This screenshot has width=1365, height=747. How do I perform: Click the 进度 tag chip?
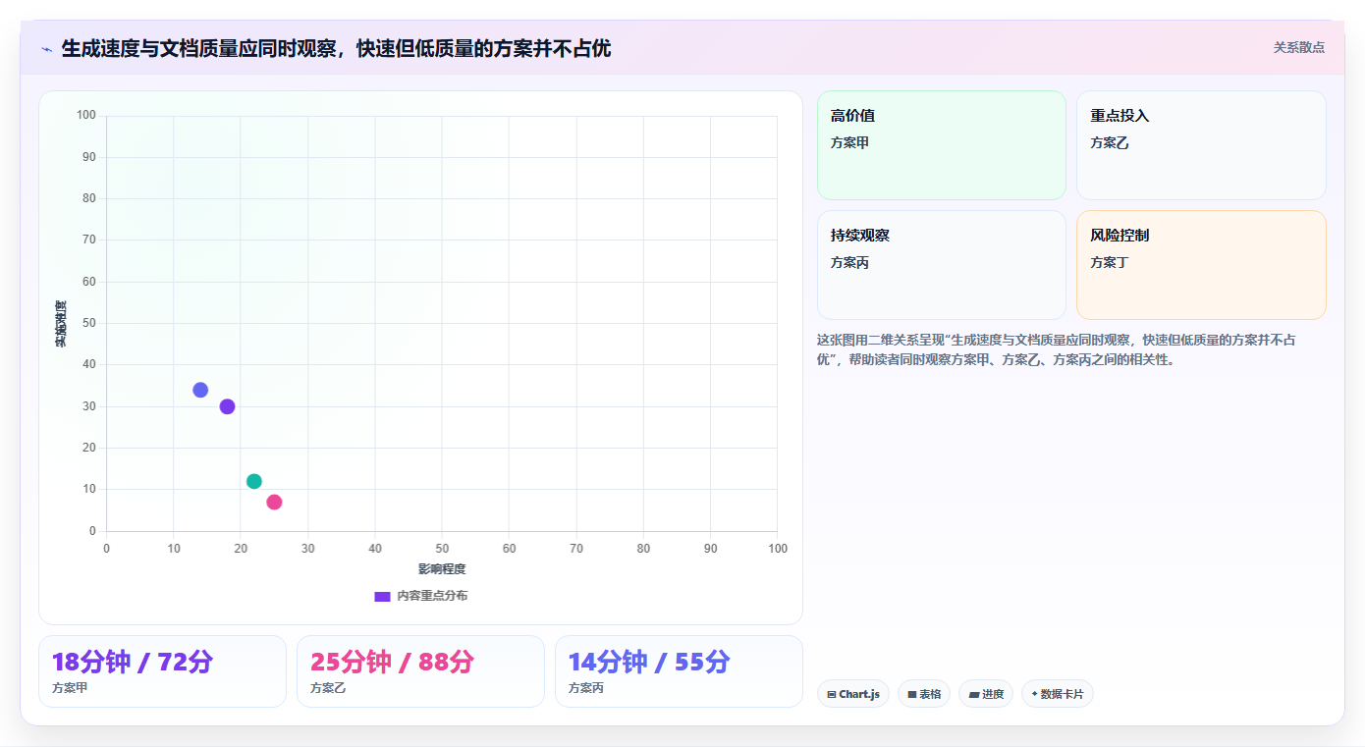tap(986, 694)
